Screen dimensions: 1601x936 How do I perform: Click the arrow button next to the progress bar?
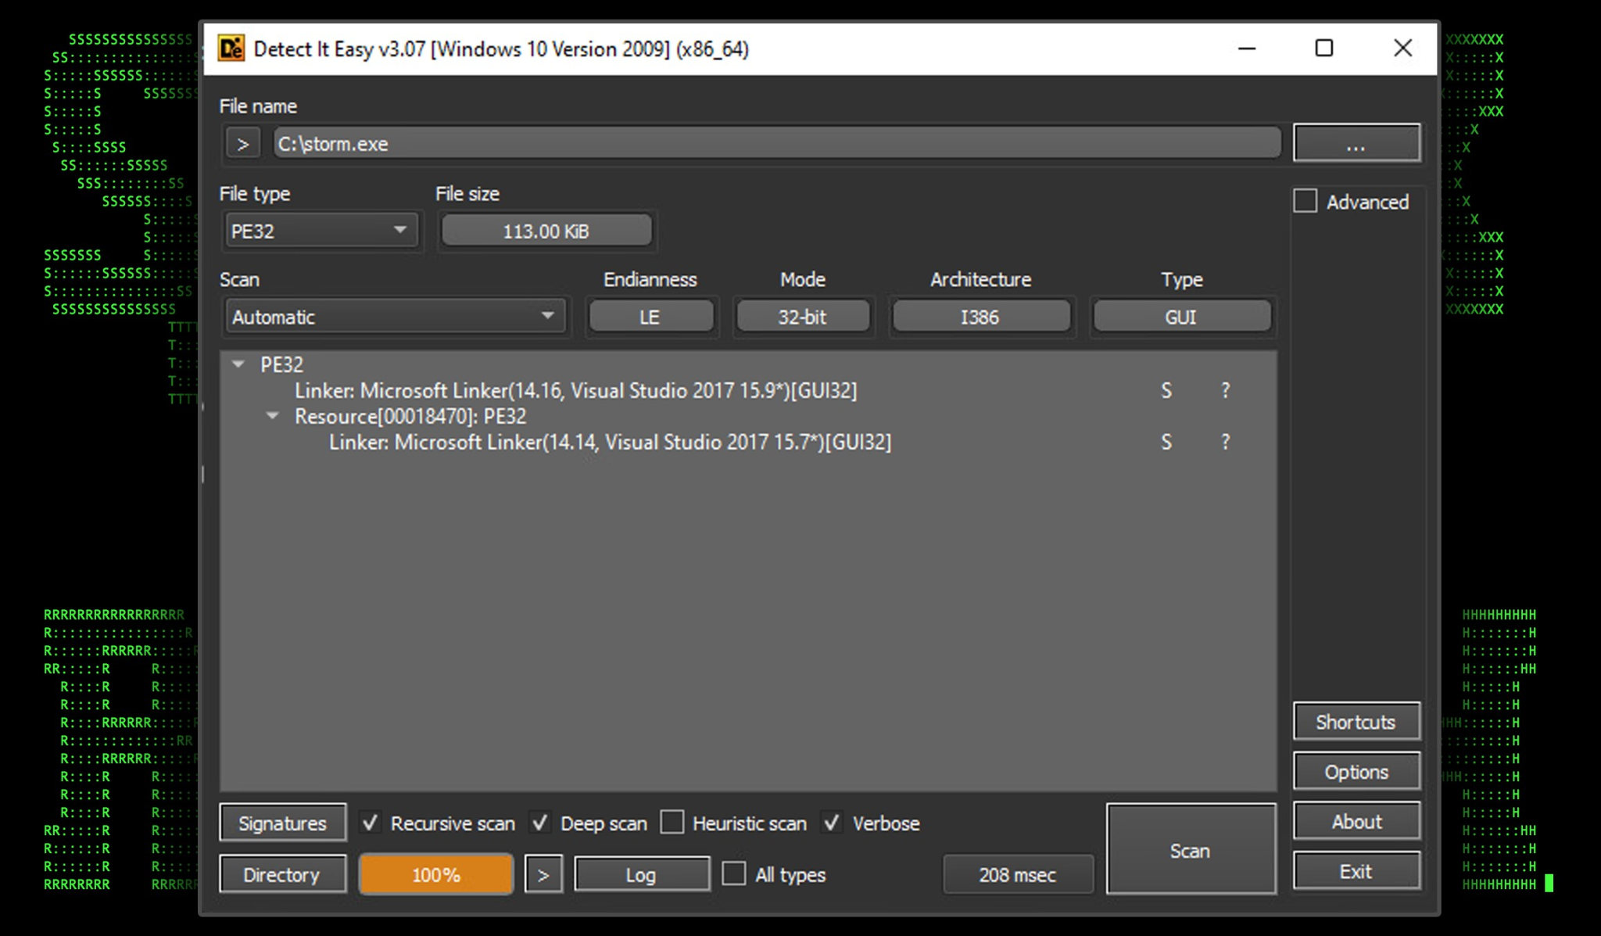[543, 875]
